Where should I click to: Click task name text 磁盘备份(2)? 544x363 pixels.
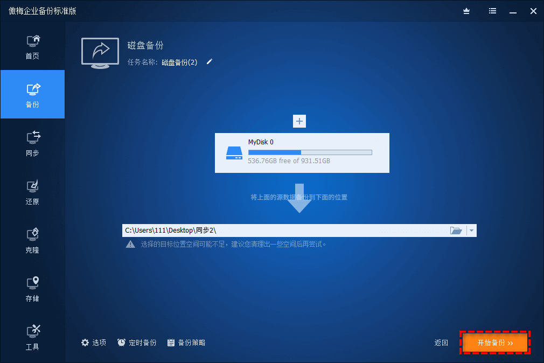coord(179,62)
